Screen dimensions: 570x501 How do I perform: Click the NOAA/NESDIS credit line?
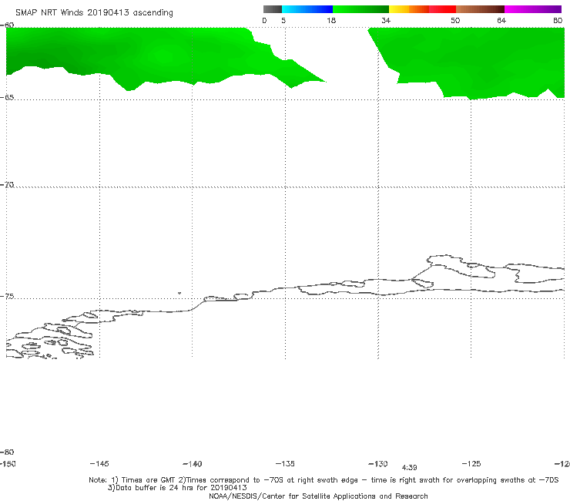tap(318, 496)
